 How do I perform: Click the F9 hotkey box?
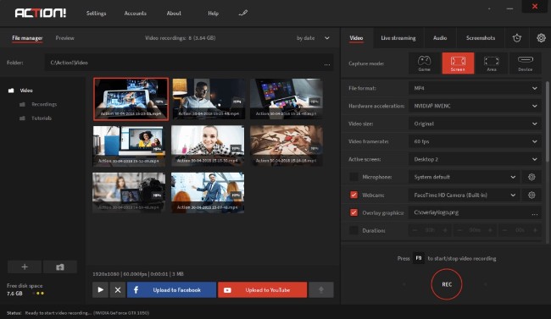tap(419, 258)
